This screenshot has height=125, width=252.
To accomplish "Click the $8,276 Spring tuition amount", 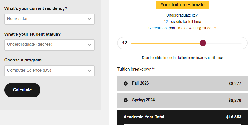I will [235, 101].
